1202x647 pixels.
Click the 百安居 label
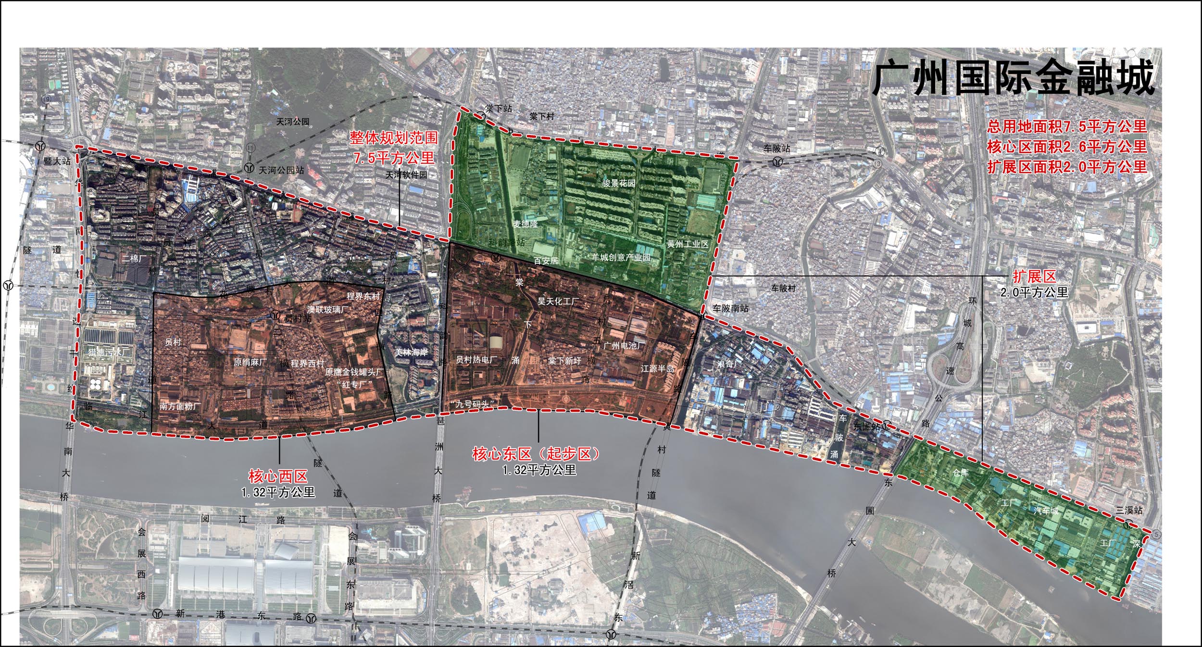[546, 261]
